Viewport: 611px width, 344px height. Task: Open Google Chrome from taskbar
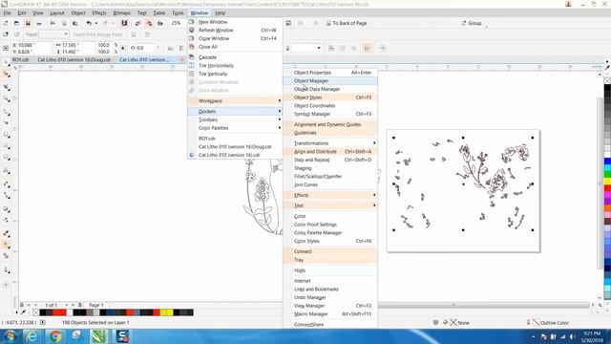[x=55, y=336]
